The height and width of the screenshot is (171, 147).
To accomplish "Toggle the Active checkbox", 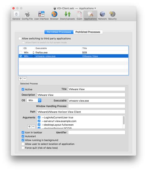I will 23,89.
